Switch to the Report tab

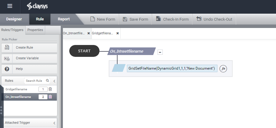point(64,19)
